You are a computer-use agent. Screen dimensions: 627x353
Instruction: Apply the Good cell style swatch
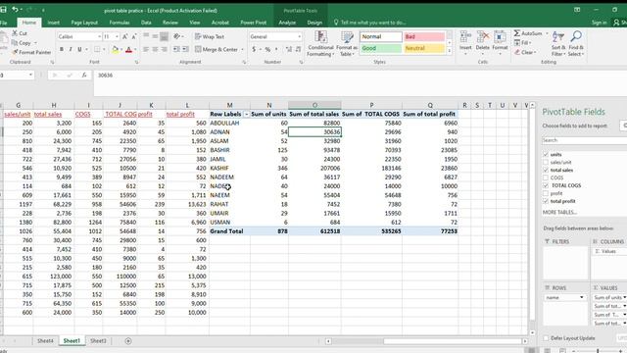(x=381, y=48)
